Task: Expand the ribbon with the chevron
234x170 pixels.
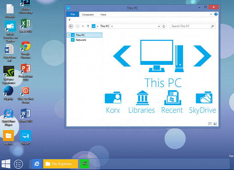Action: 211,14
